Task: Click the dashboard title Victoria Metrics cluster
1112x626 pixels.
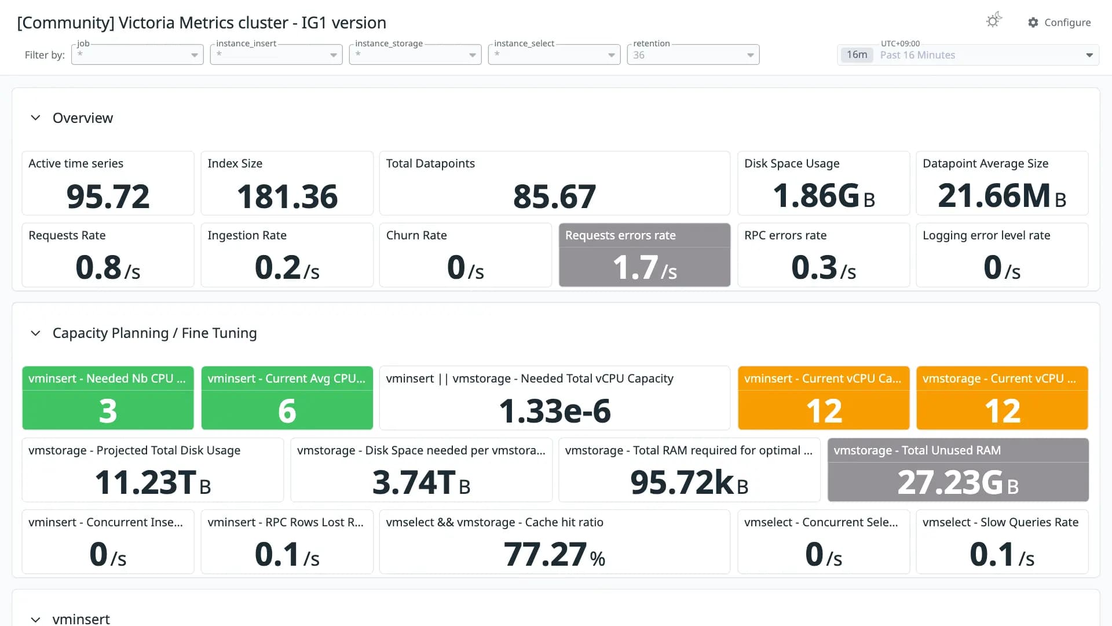Action: click(x=202, y=23)
